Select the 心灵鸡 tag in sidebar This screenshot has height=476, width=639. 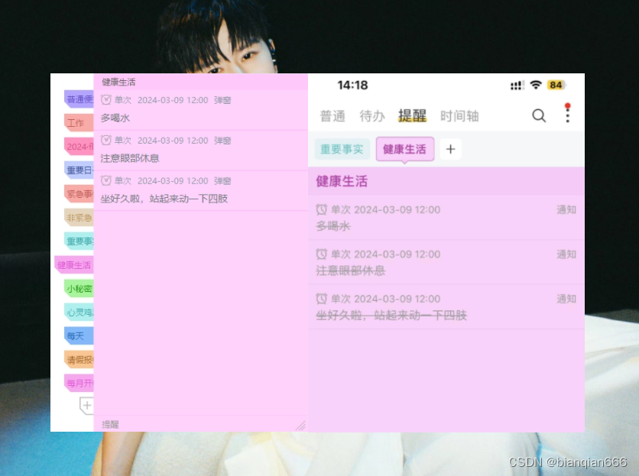pos(79,312)
